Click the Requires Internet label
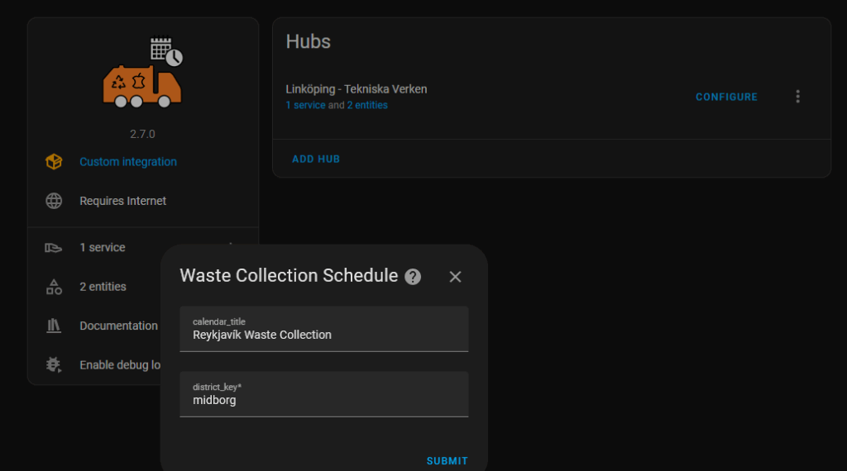This screenshot has width=847, height=471. pos(122,201)
